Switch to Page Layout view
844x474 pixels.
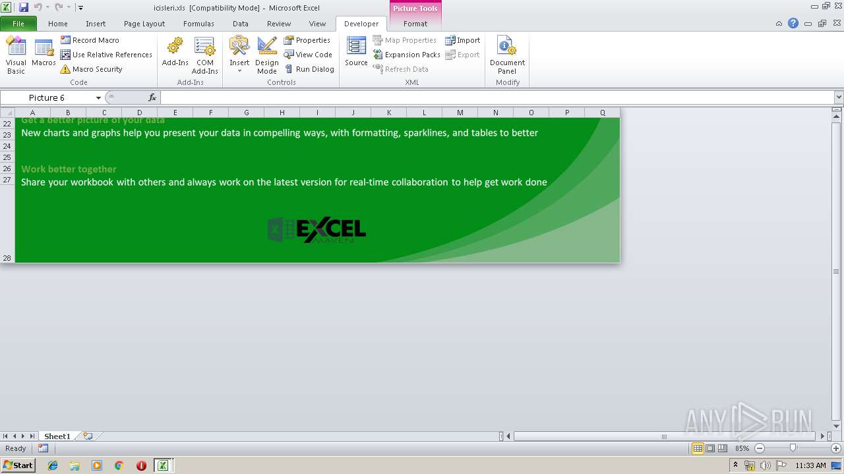click(x=710, y=448)
